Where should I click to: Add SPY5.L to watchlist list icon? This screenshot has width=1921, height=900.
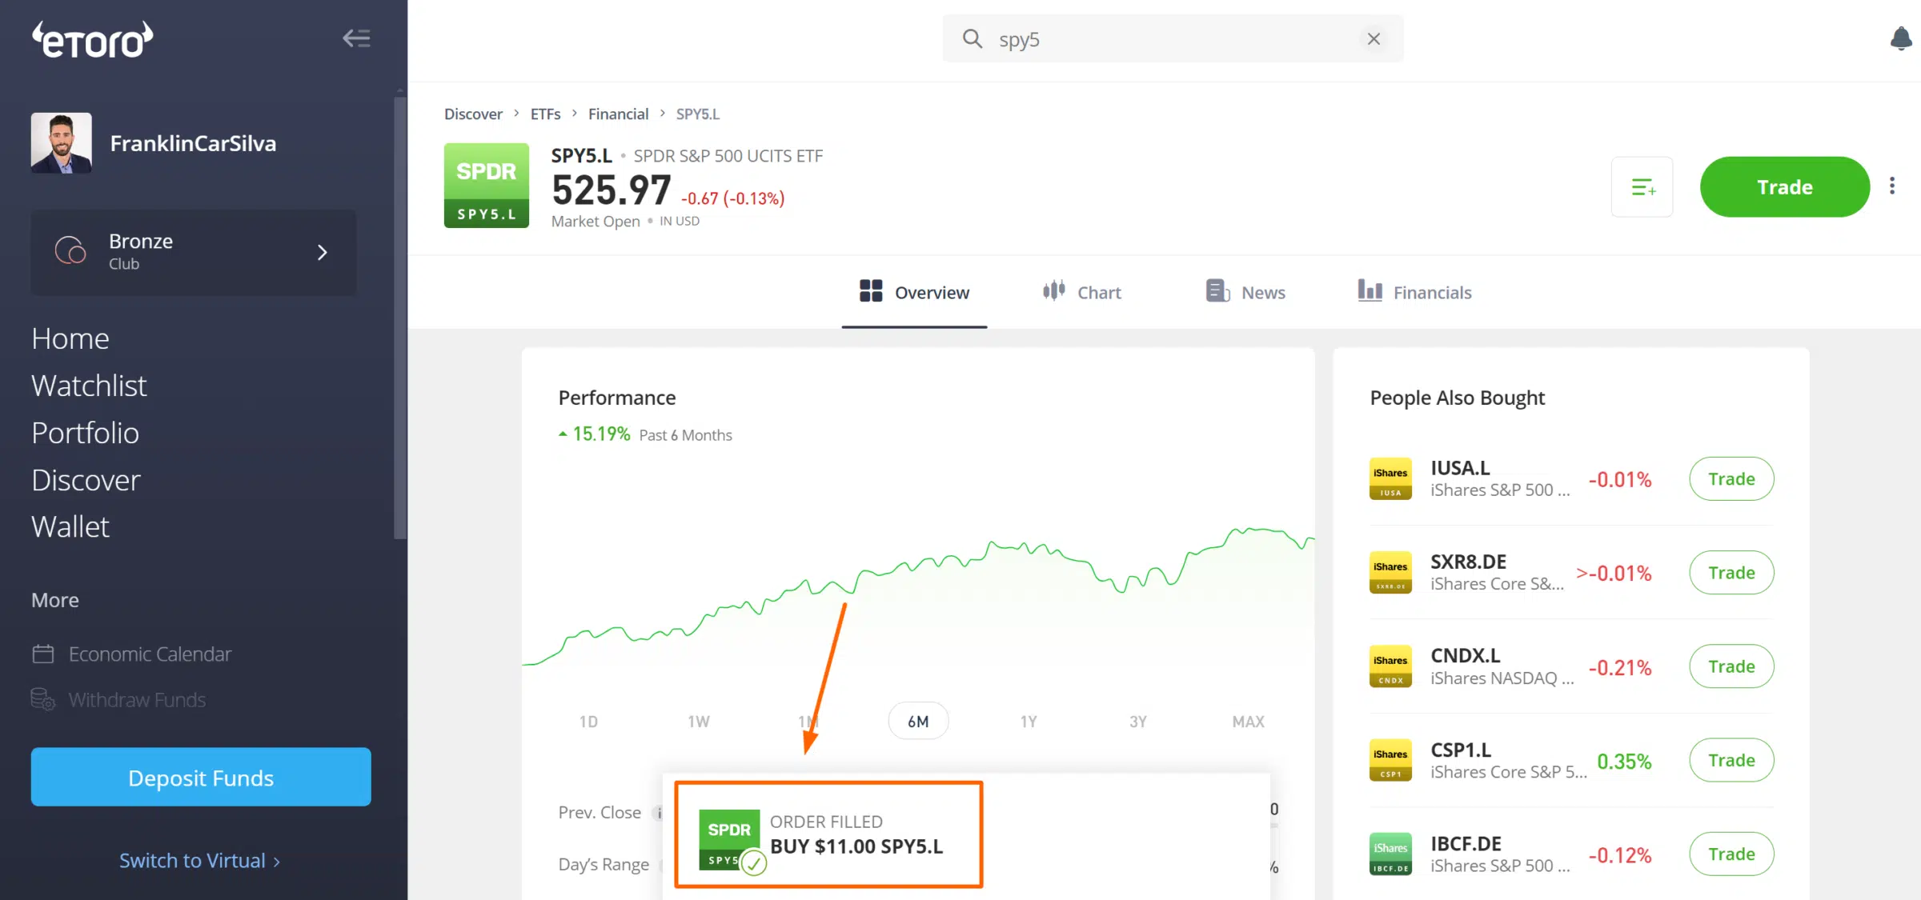coord(1642,187)
